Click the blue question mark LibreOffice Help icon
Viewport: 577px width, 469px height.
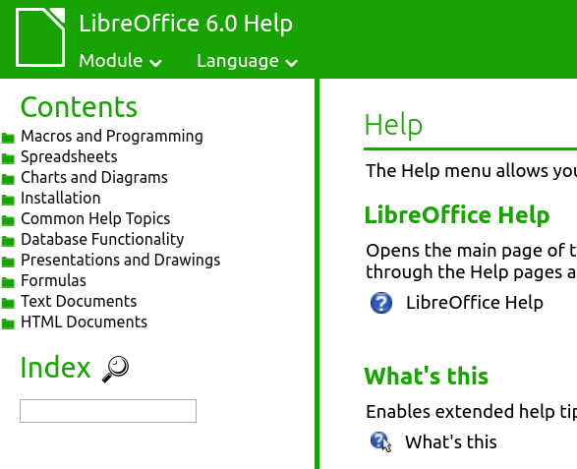click(381, 303)
